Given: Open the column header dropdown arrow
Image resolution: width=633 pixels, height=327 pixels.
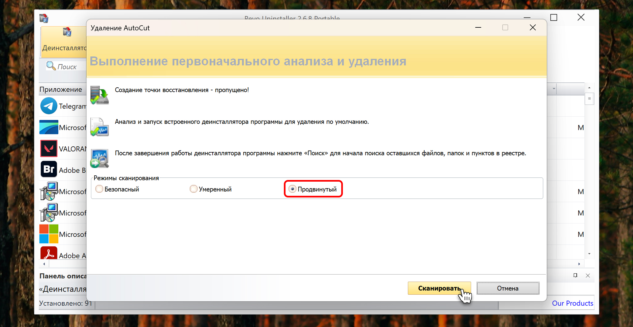Looking at the screenshot, I should point(554,89).
